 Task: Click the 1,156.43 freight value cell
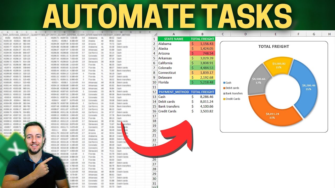pyautogui.click(x=203, y=44)
